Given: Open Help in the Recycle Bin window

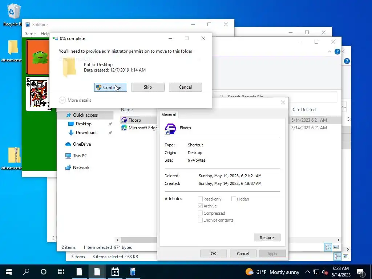Looking at the screenshot, I should coord(337,52).
